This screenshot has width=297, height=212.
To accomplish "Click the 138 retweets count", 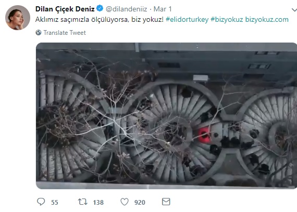I will coord(98,202).
